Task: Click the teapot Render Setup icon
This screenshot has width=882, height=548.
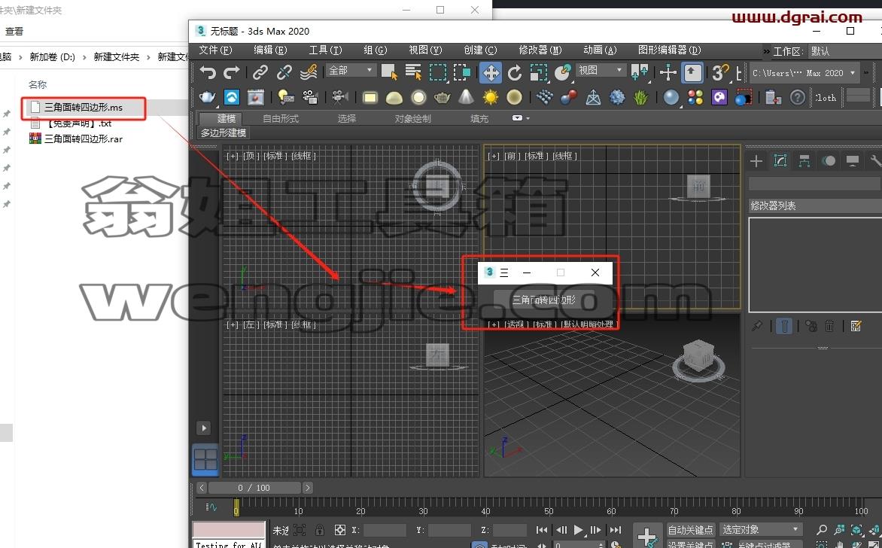Action: (x=208, y=97)
